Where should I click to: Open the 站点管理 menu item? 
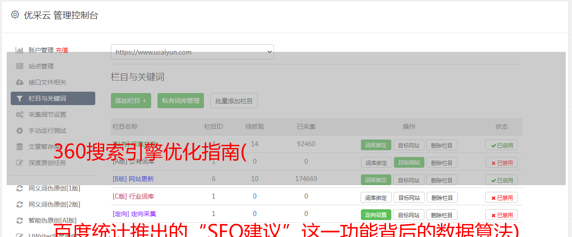click(41, 66)
